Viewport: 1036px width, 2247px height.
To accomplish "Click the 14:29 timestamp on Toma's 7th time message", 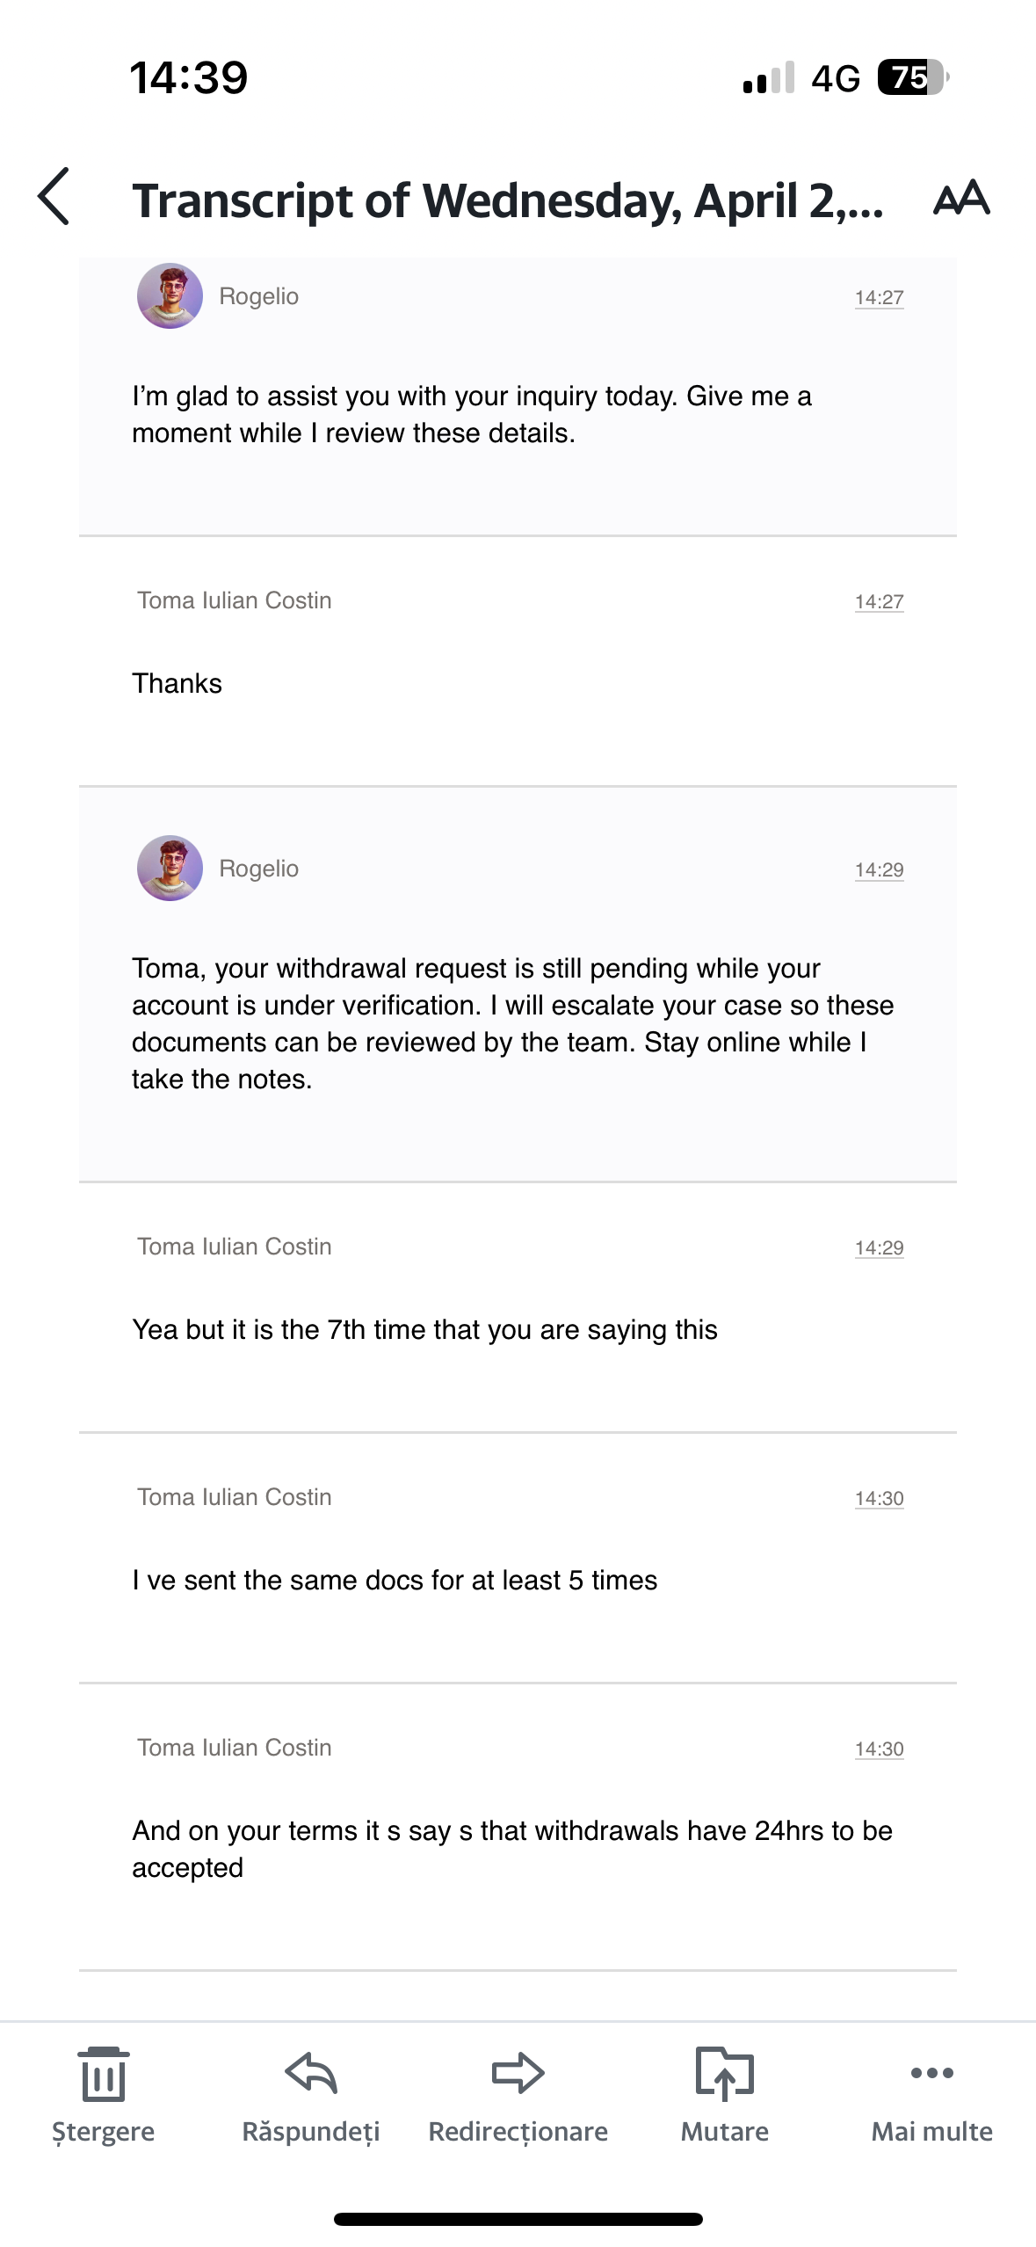I will pos(879,1247).
